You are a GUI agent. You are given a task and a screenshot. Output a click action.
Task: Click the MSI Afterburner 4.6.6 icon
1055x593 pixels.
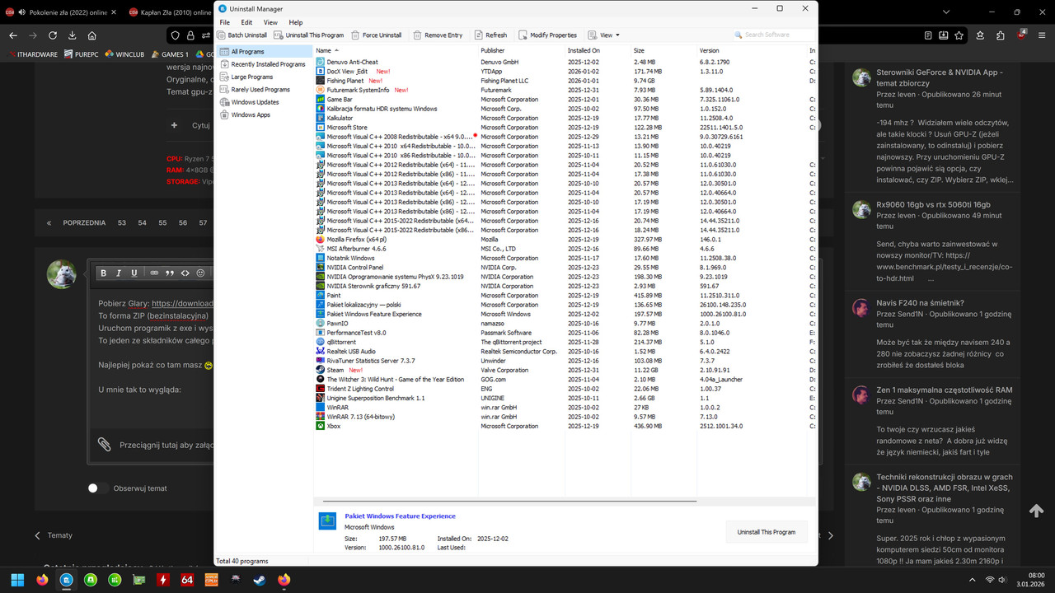pos(321,249)
